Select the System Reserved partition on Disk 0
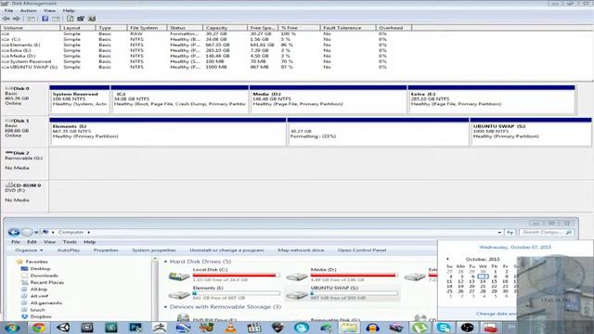The height and width of the screenshot is (334, 594). (80, 99)
